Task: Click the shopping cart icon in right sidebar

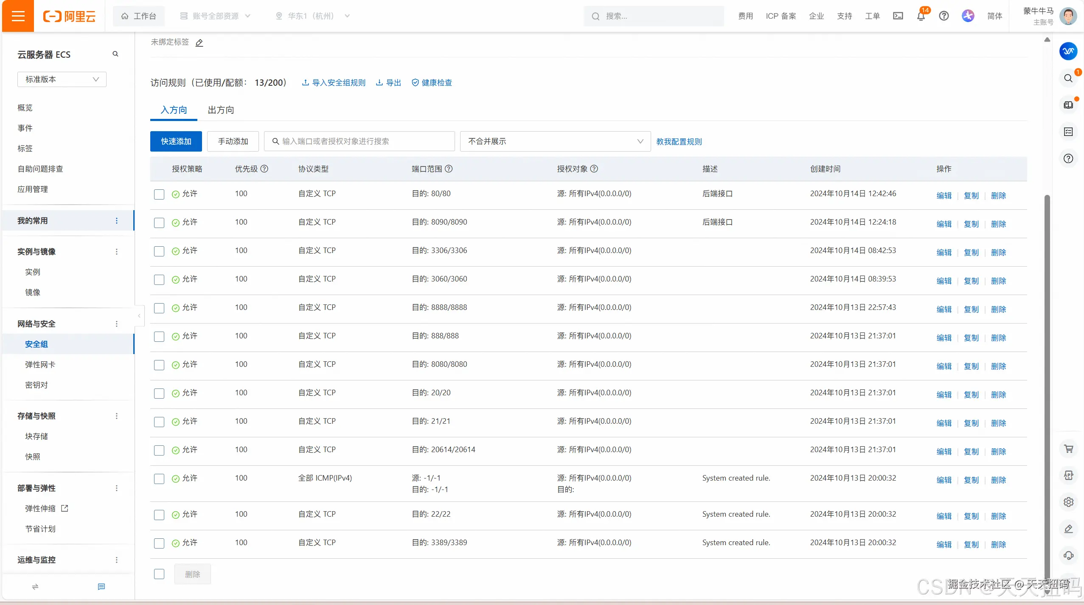Action: point(1068,449)
